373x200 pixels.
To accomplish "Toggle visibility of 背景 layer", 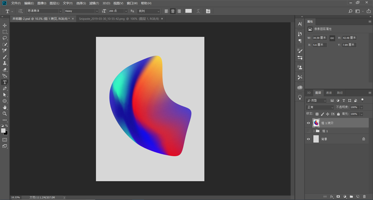I will coord(308,139).
